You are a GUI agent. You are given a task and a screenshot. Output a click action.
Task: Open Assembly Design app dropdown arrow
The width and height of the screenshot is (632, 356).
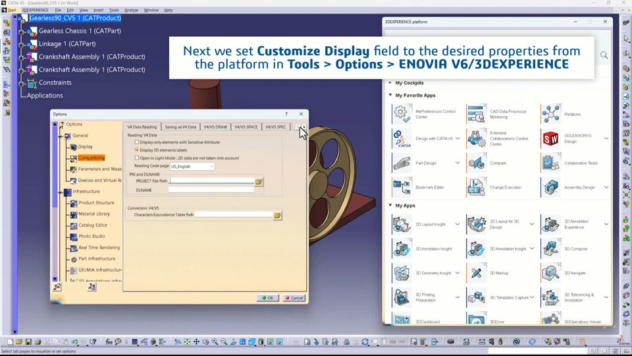point(606,187)
